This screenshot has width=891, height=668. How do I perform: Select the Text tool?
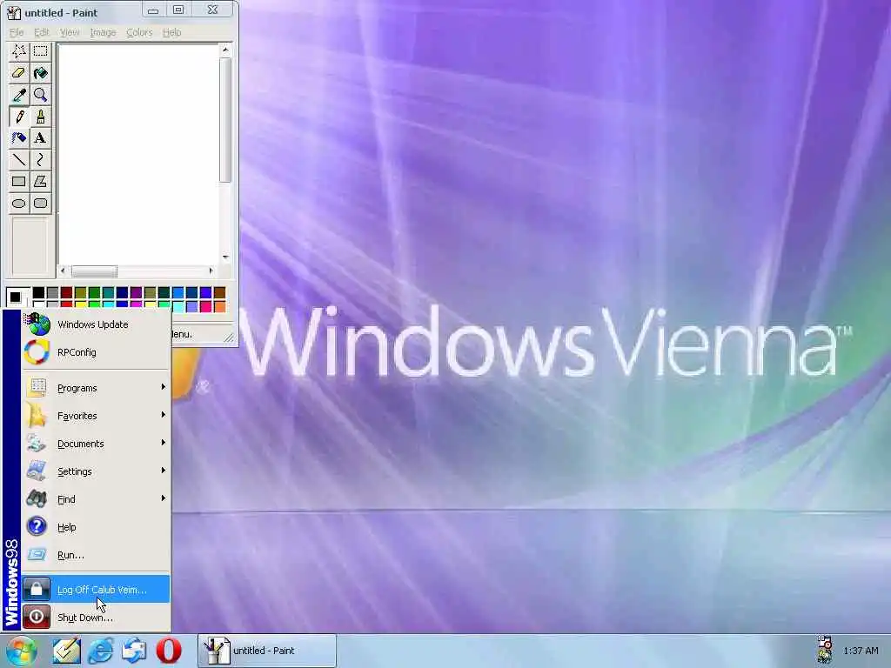[x=40, y=138]
